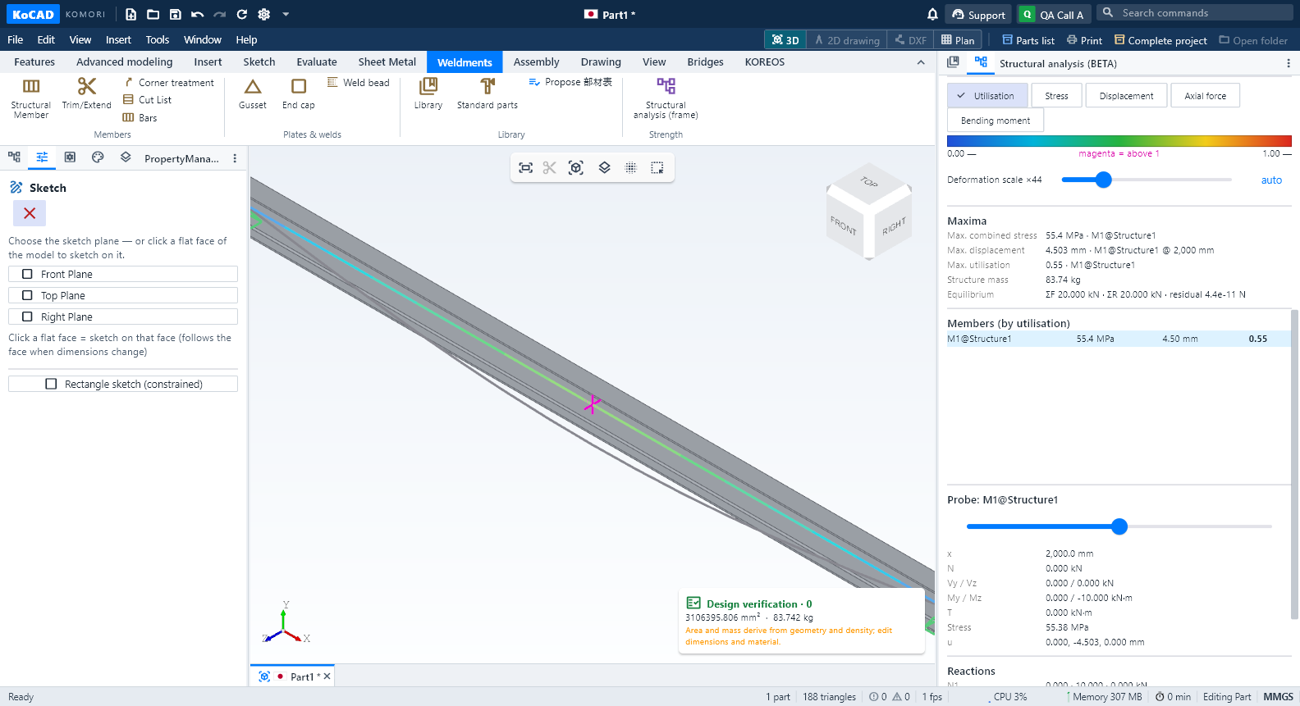Viewport: 1300px width, 706px height.
Task: Click the red X to cancel Sketch
Action: click(30, 213)
